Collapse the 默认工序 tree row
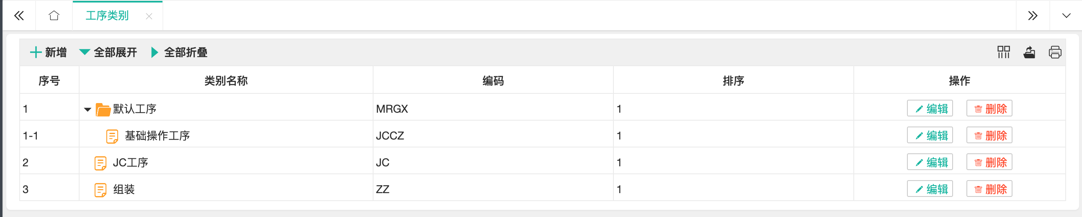The image size is (1082, 217). (88, 109)
